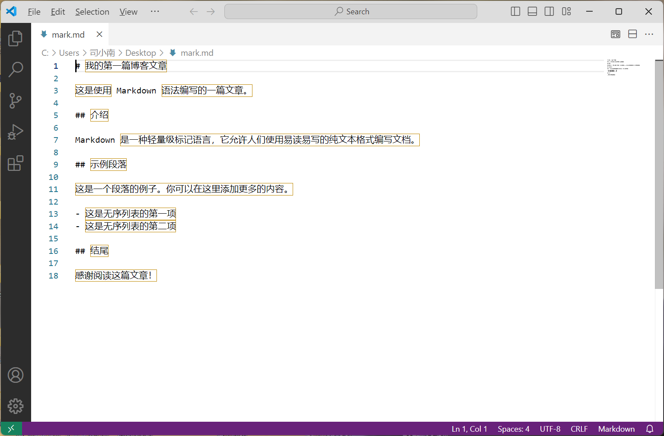Toggle secondary side bar visibility

pyautogui.click(x=549, y=12)
